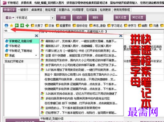
Task: Select note starting with 任意位置展开归类列表
Action: click(x=81, y=80)
